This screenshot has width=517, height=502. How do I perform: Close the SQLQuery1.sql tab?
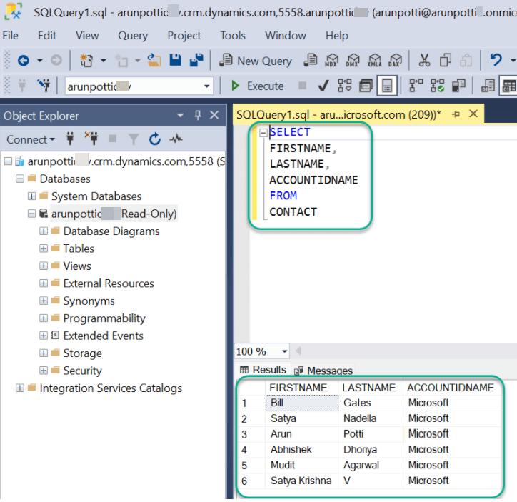click(x=473, y=114)
